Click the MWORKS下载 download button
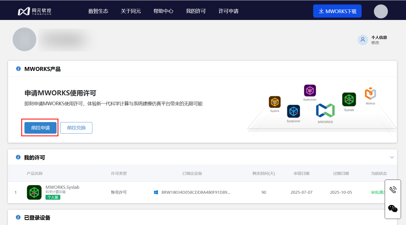This screenshot has width=406, height=225. tap(337, 11)
